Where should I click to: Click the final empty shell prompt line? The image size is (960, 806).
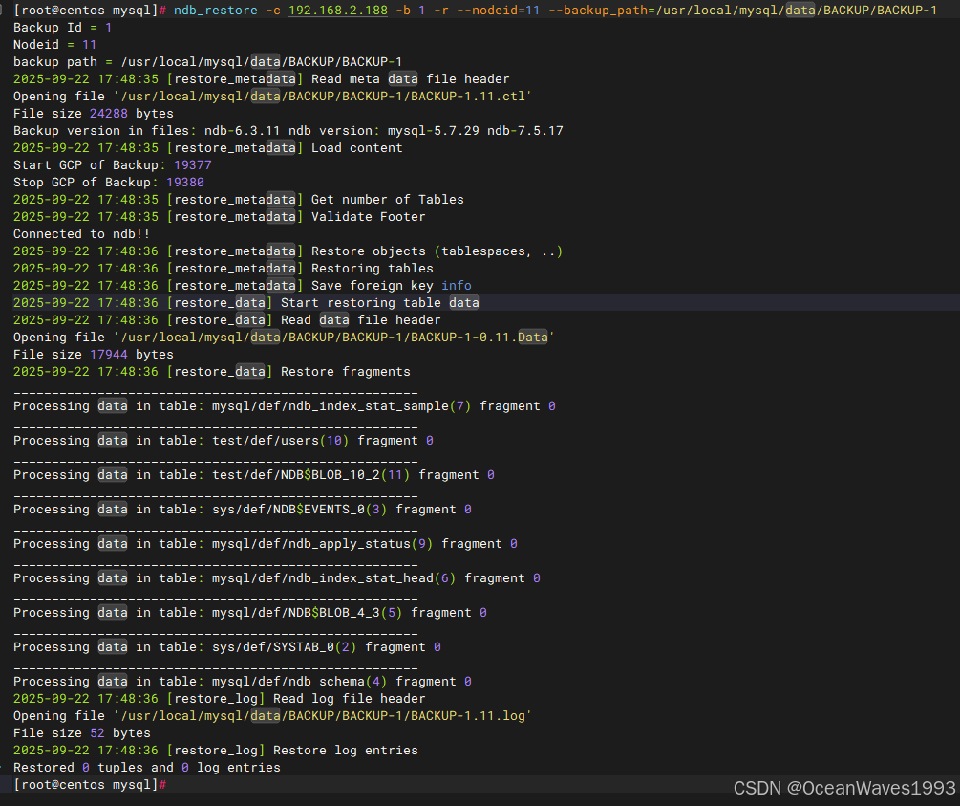coord(90,784)
